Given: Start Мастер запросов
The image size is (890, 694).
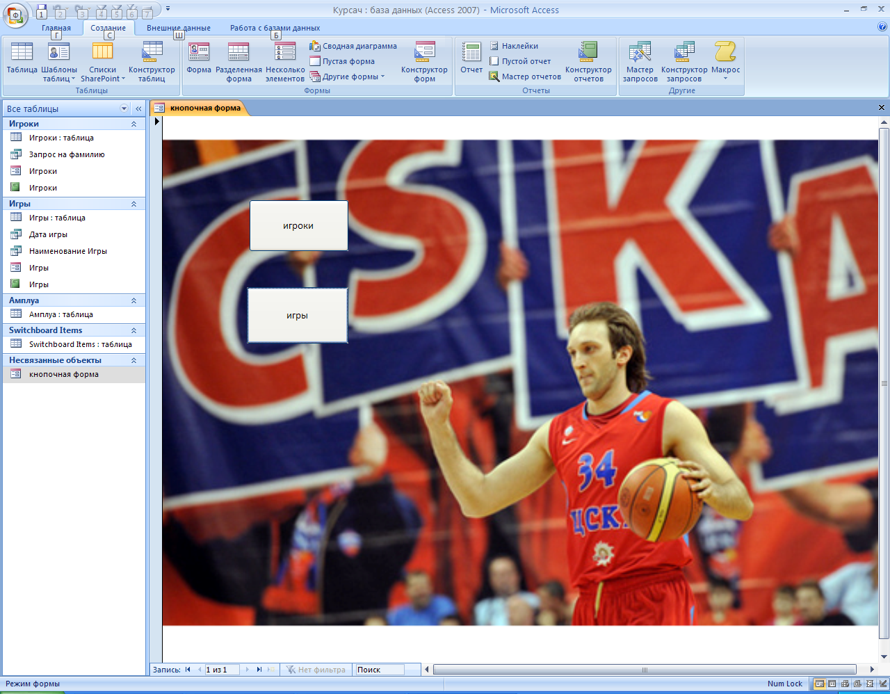Looking at the screenshot, I should [x=640, y=61].
